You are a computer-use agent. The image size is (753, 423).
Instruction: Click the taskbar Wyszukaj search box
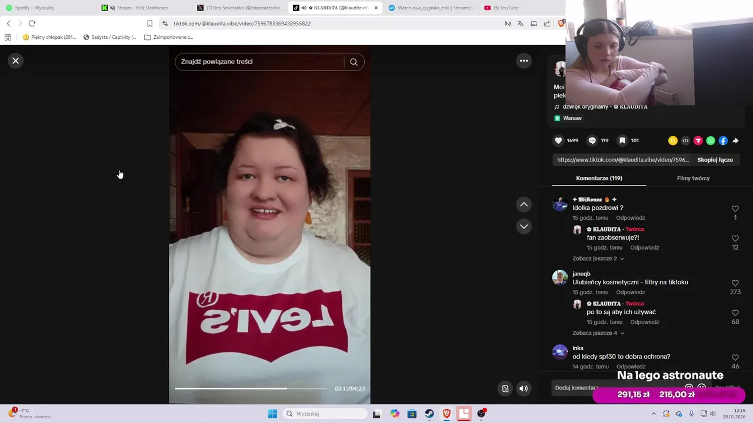[x=325, y=414]
